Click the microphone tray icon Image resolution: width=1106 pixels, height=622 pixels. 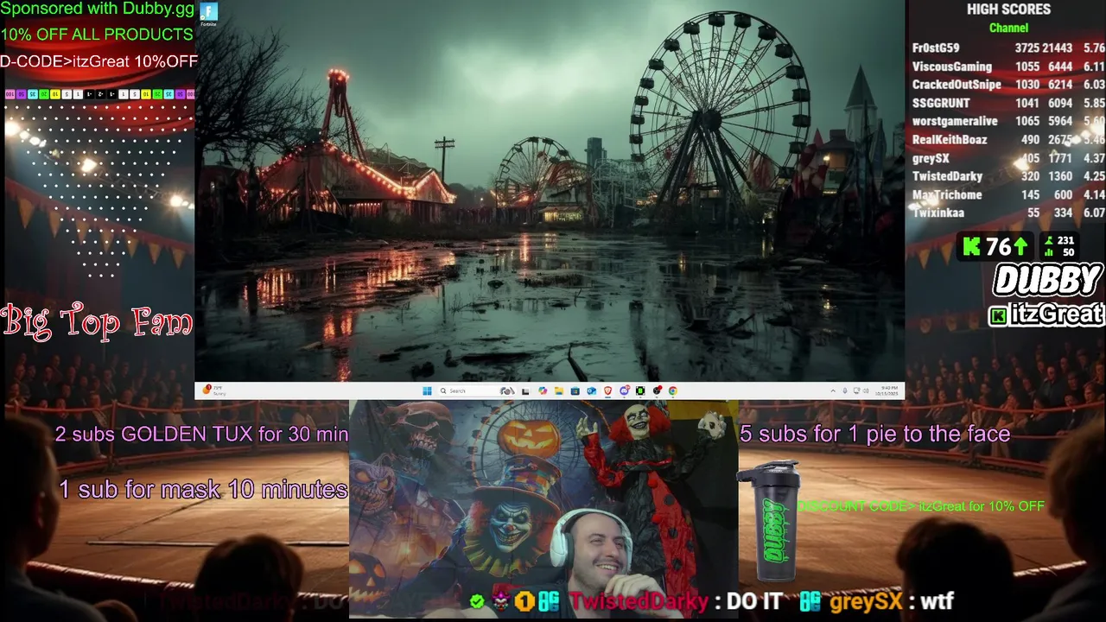click(x=845, y=390)
